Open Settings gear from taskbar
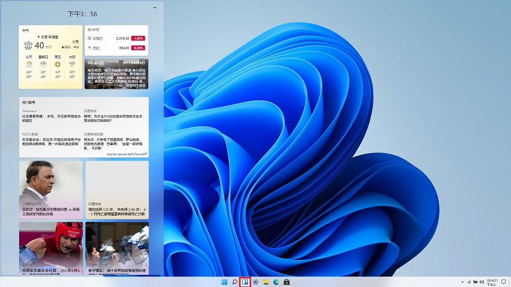Screen dimensions: 511x287 coord(256,282)
